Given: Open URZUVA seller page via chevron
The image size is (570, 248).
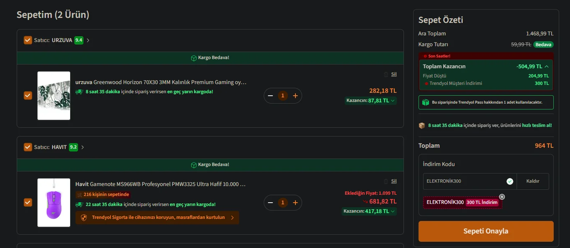Looking at the screenshot, I should tap(88, 40).
